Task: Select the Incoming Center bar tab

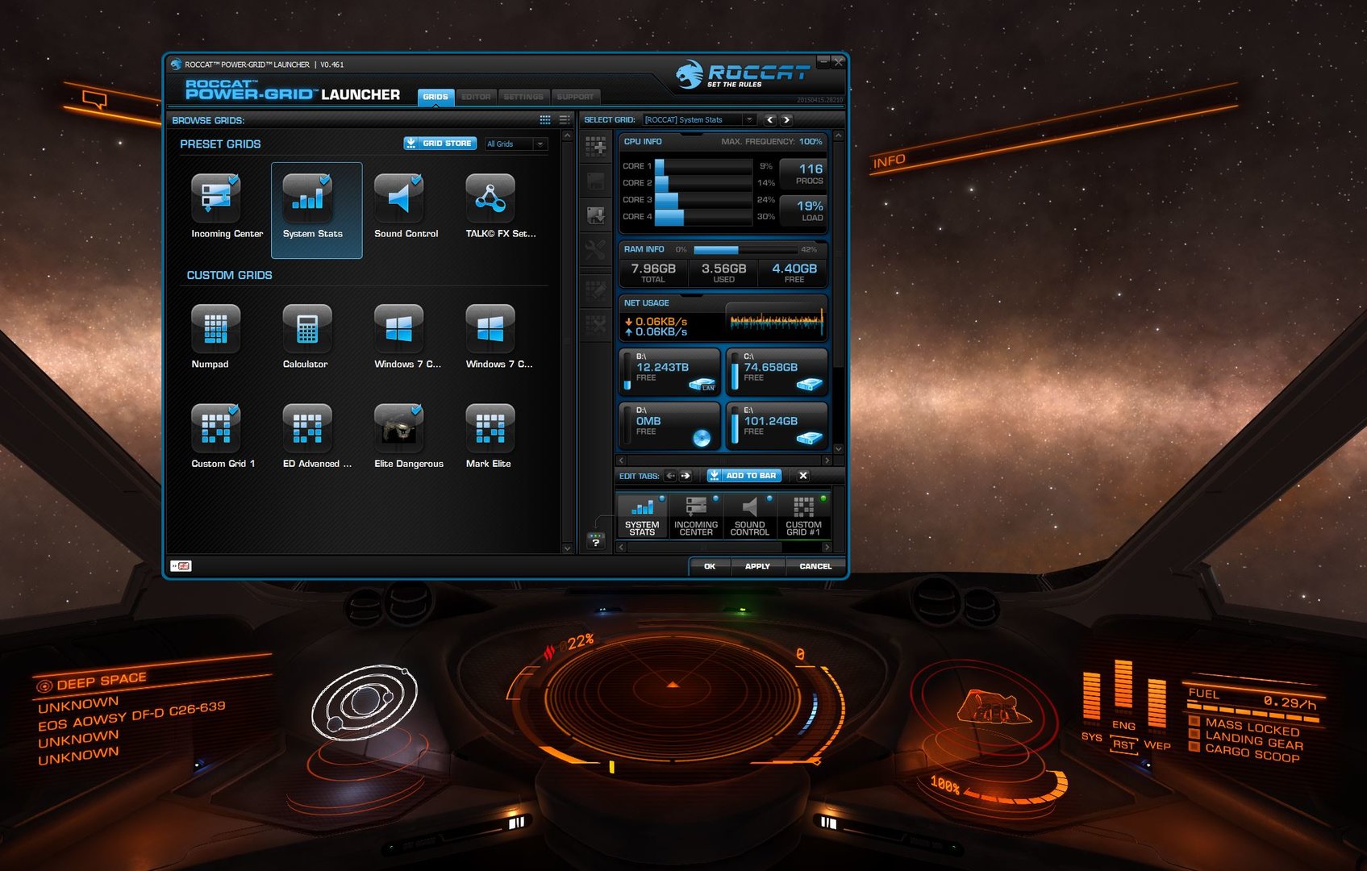Action: pyautogui.click(x=696, y=516)
